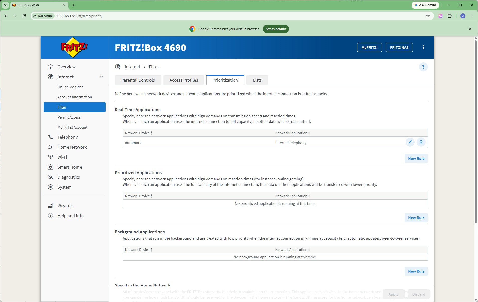Click the Internet globe icon in sidebar

[51, 77]
